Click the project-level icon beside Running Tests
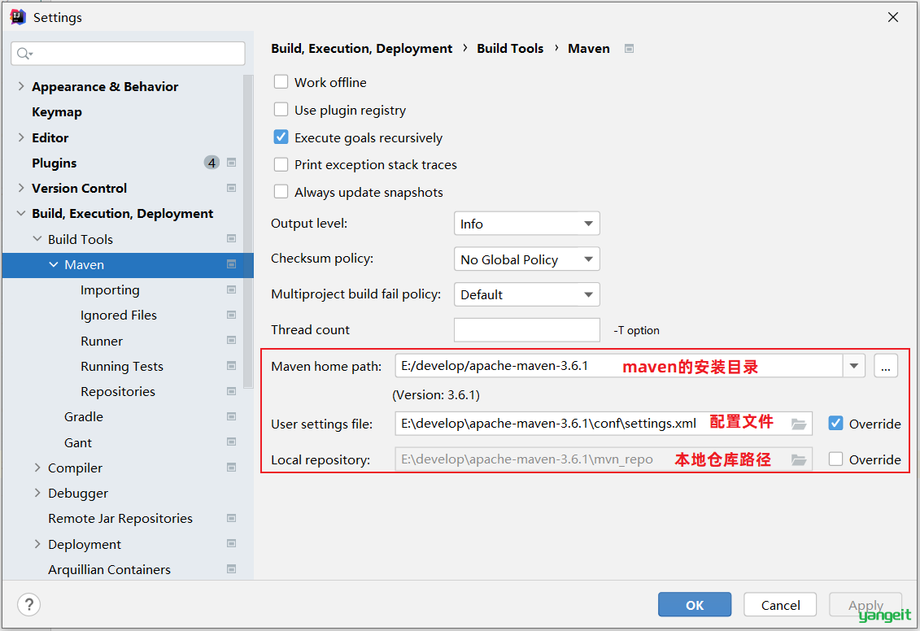920x631 pixels. [231, 366]
